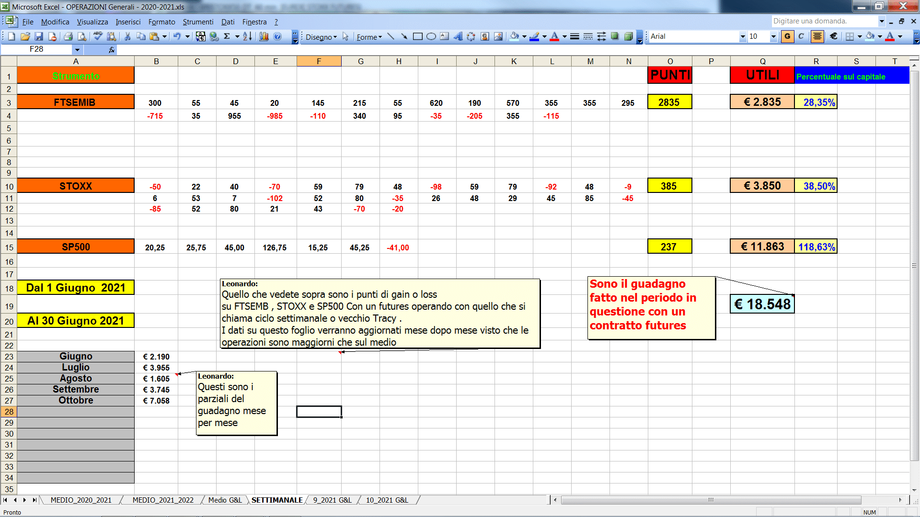
Task: Open the Modifica menu
Action: point(55,22)
